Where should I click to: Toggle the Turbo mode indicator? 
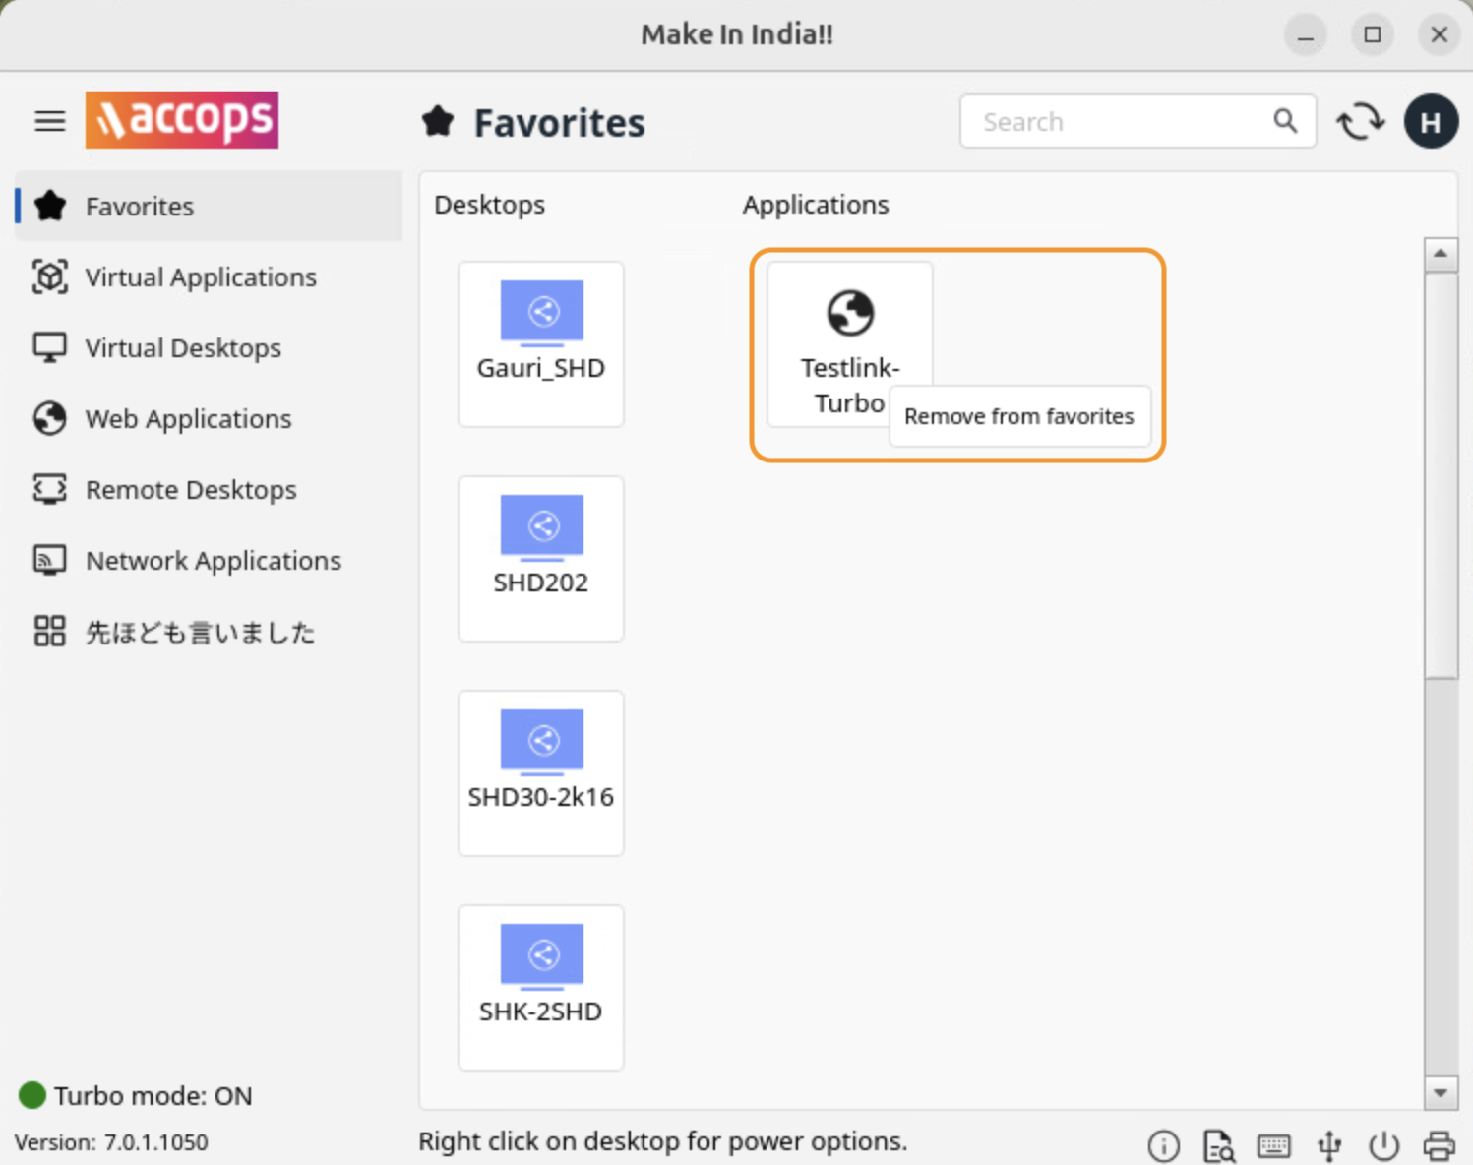(x=32, y=1095)
